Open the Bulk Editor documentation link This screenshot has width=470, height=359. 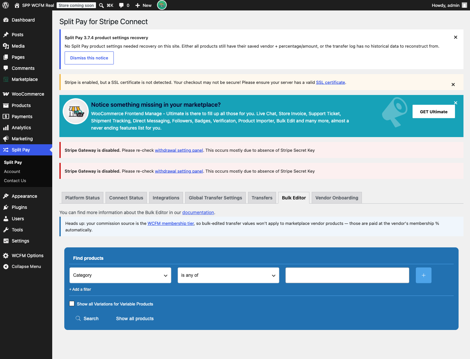pos(198,212)
